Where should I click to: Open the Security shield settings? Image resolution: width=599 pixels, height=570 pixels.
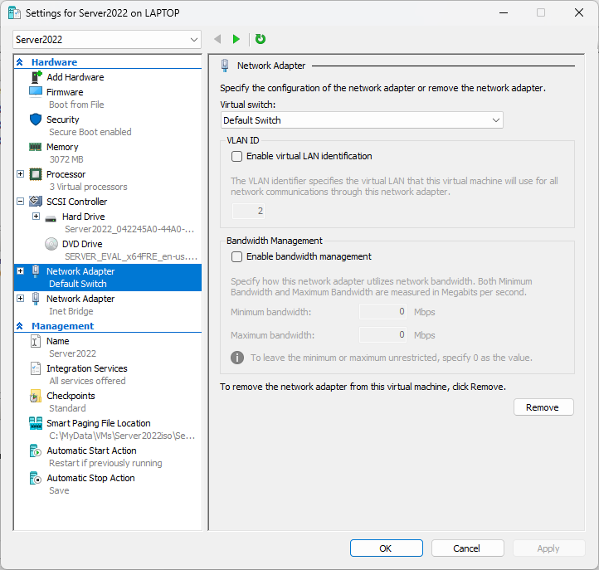[x=36, y=119]
